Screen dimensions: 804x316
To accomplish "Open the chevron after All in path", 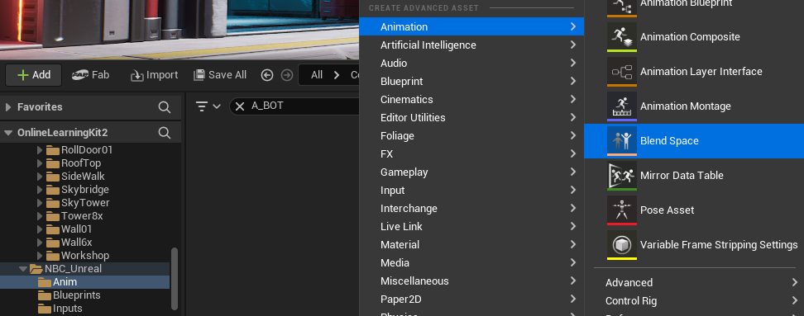I will coord(337,75).
